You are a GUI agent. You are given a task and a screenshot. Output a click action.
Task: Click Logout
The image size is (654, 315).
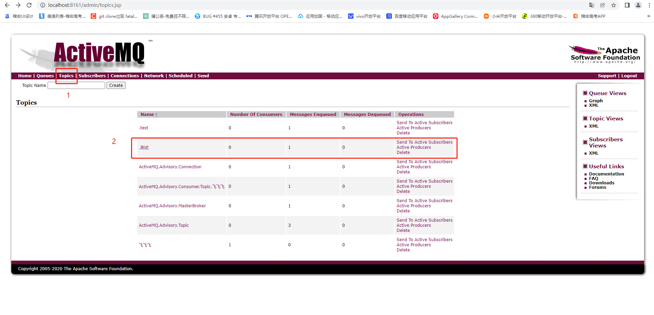coord(629,76)
